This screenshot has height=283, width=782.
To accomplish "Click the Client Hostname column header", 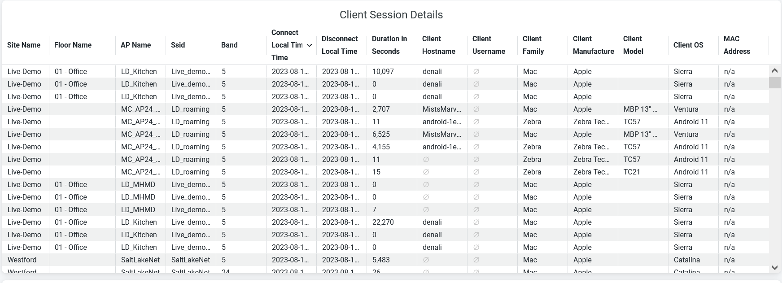I will pyautogui.click(x=438, y=45).
